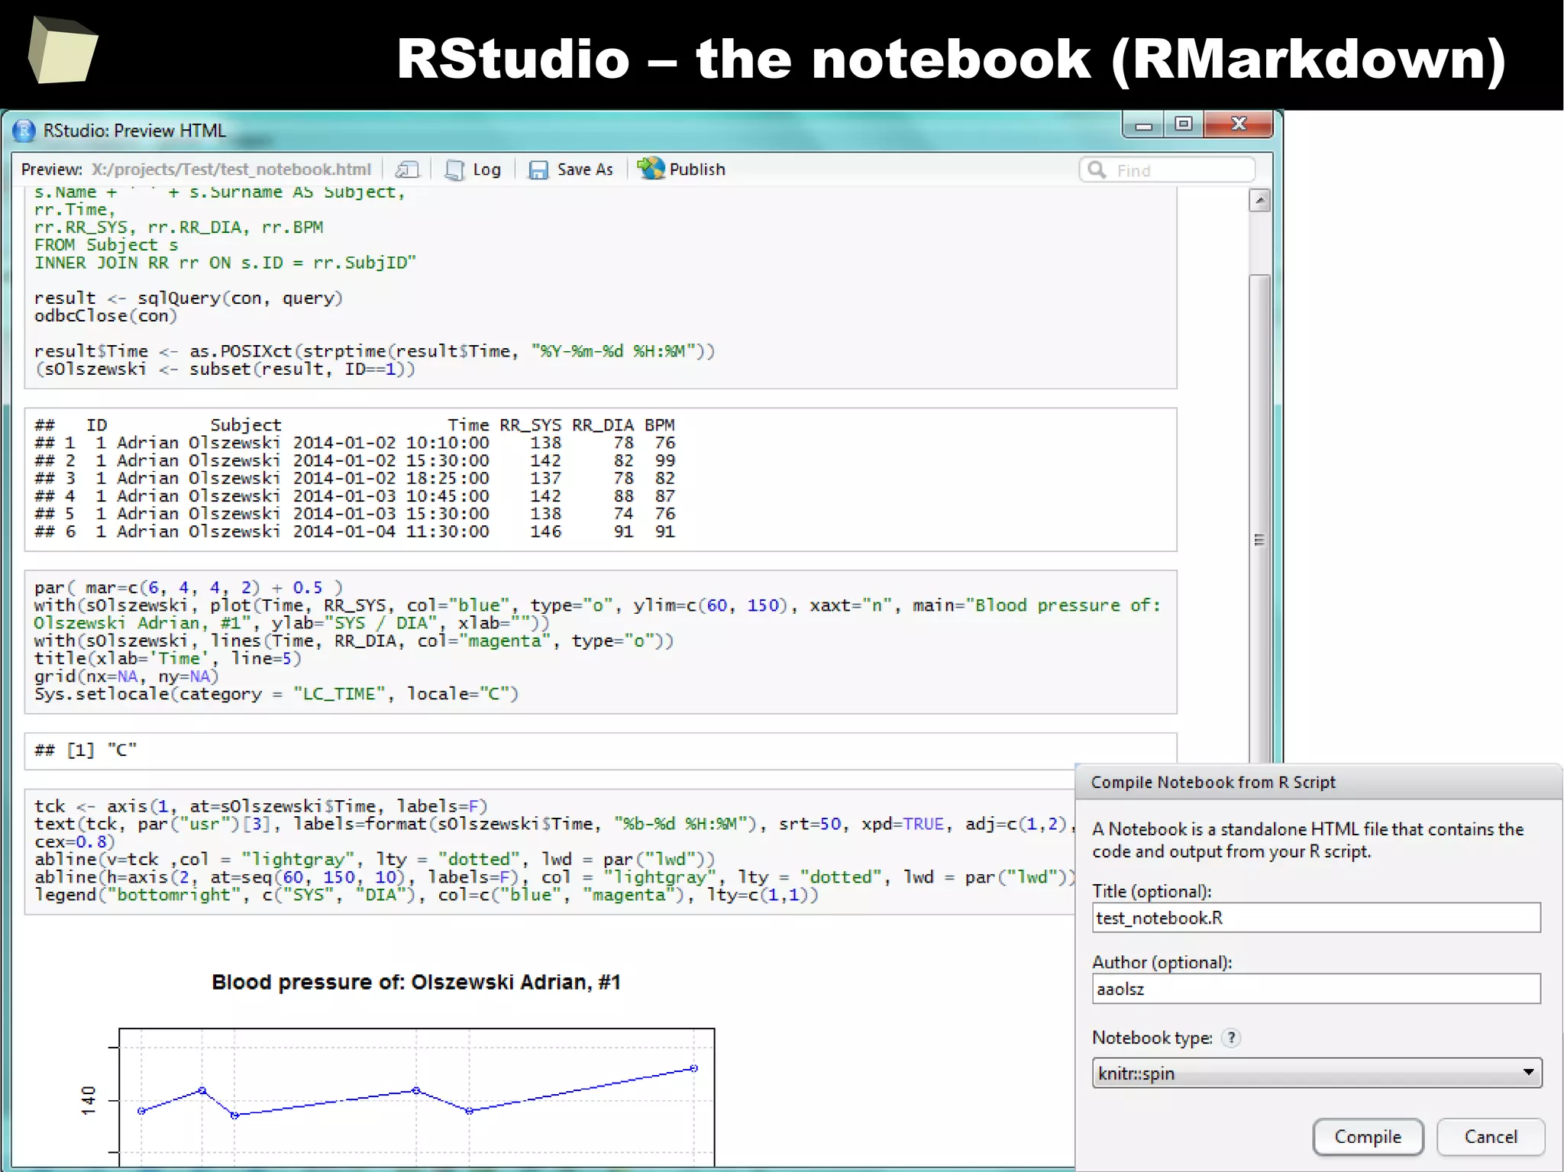The image size is (1564, 1172).
Task: Click Save As in preview toolbar
Action: pos(570,170)
